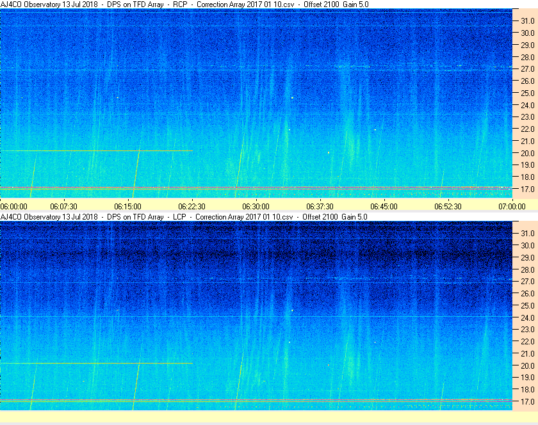The width and height of the screenshot is (538, 425).
Task: Click the 24.0 frequency label on LCP panel
Action: tap(528, 317)
